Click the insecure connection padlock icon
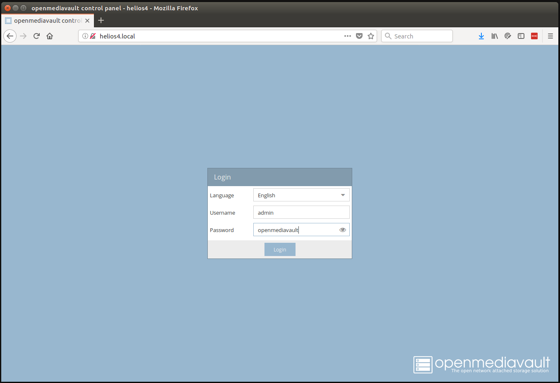 click(93, 36)
